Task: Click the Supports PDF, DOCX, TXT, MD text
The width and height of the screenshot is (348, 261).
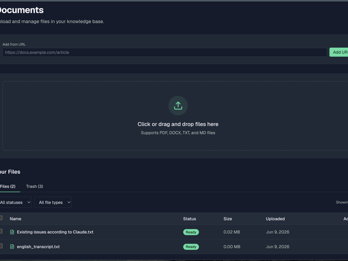Action: click(x=178, y=133)
